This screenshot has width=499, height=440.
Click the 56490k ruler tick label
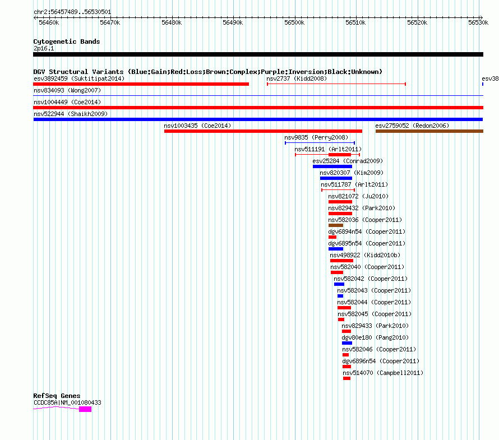[x=233, y=22]
